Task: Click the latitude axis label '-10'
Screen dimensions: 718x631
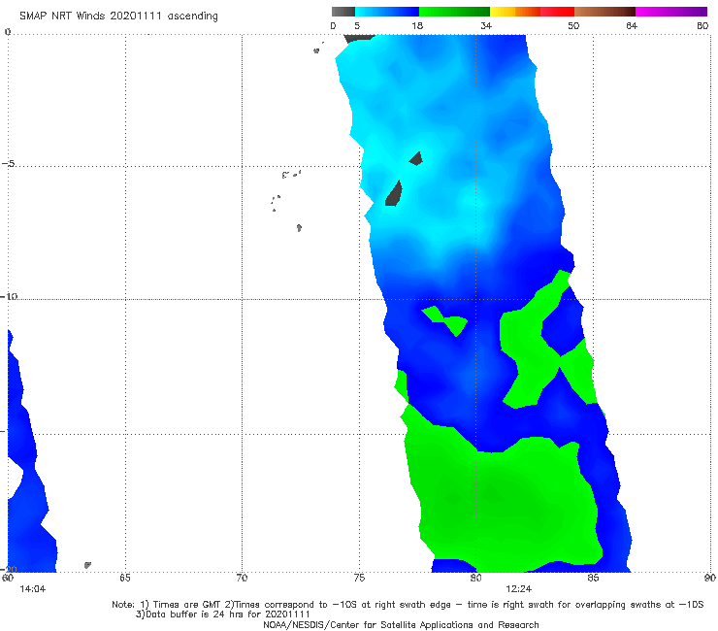Action: click(9, 296)
